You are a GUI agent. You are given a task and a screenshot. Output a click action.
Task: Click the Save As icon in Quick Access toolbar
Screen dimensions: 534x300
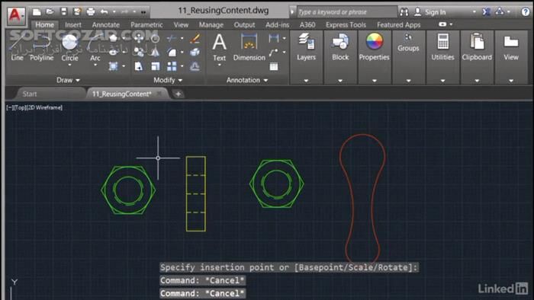click(x=77, y=12)
